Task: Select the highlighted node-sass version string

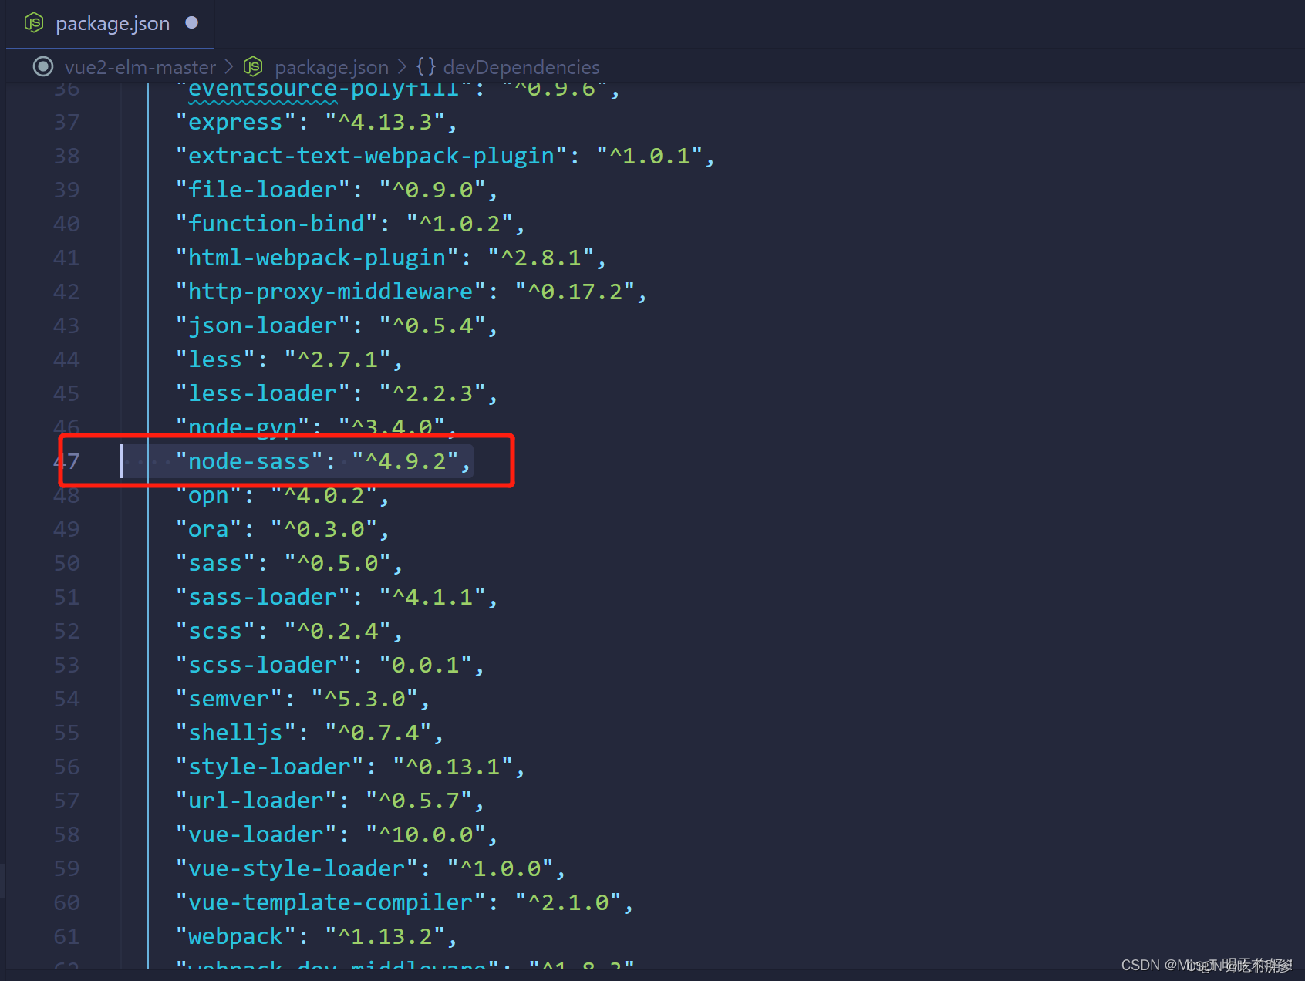Action: coord(405,460)
